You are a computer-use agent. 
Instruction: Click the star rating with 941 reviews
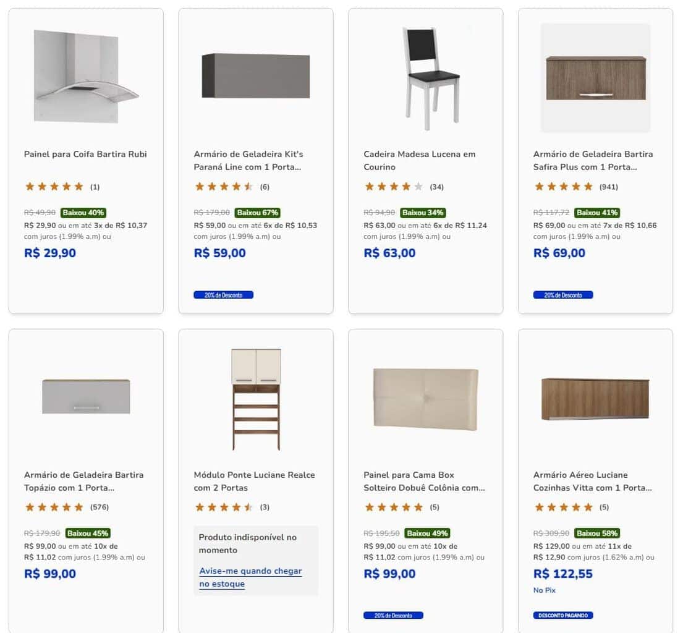(x=564, y=187)
